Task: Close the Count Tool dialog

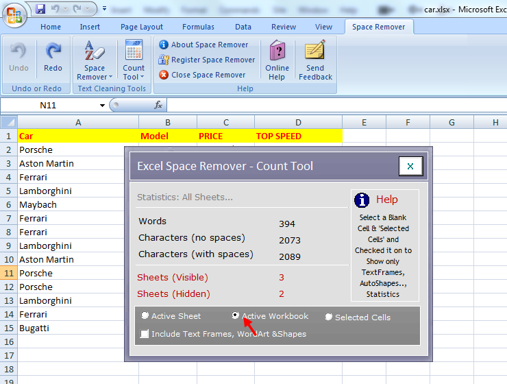Action: [x=410, y=166]
